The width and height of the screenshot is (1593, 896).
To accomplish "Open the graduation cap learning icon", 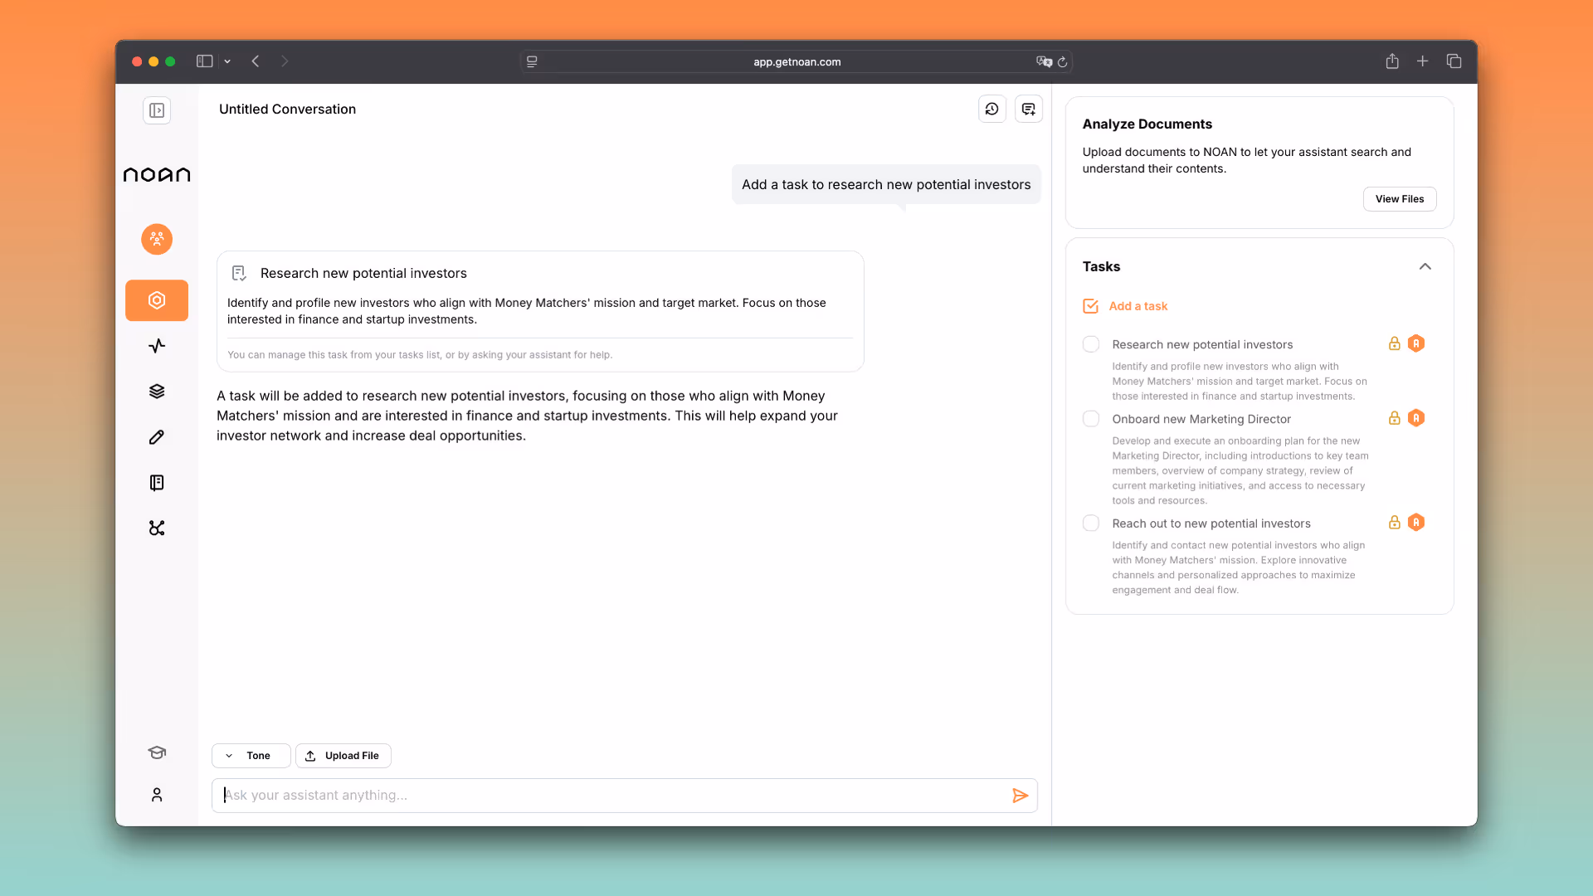I will [157, 752].
